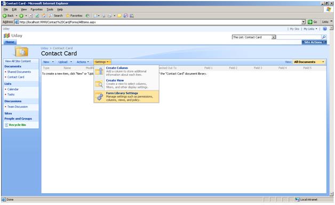The height and width of the screenshot is (205, 335).
Task: Click the Uday site logo icon
Action: (x=6, y=36)
